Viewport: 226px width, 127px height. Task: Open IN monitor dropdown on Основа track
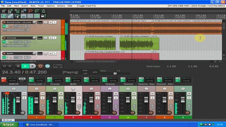(x=29, y=42)
